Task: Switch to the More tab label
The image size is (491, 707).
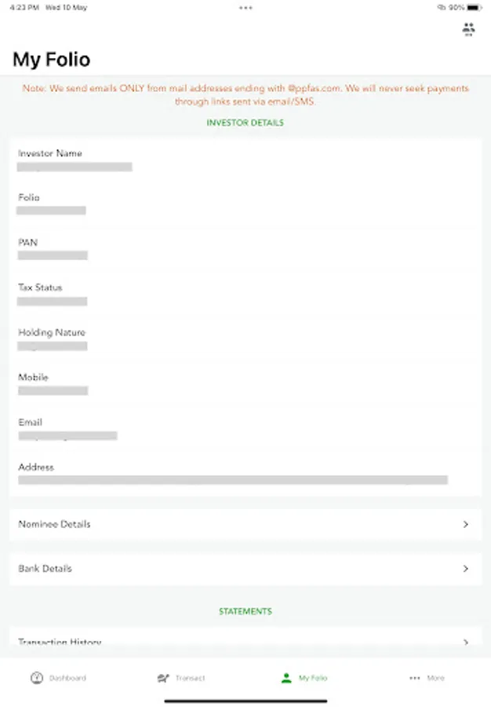Action: pos(435,678)
